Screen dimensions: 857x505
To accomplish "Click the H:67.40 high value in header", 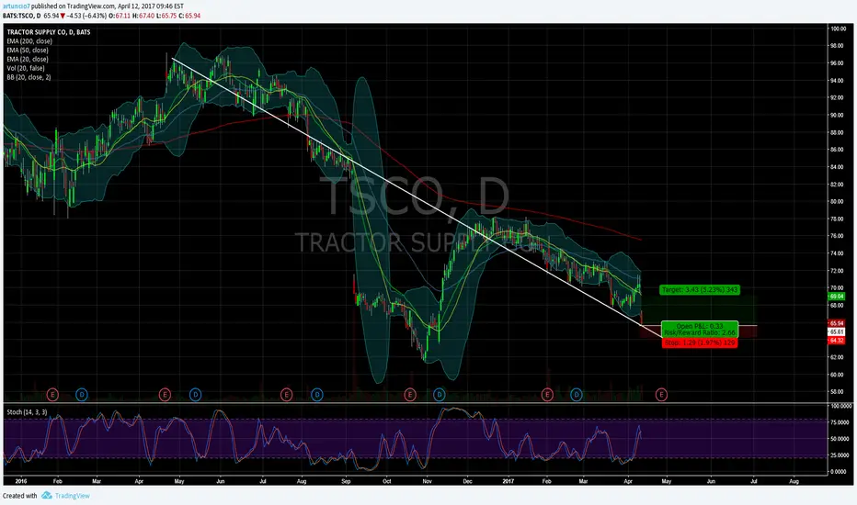I will (143, 16).
